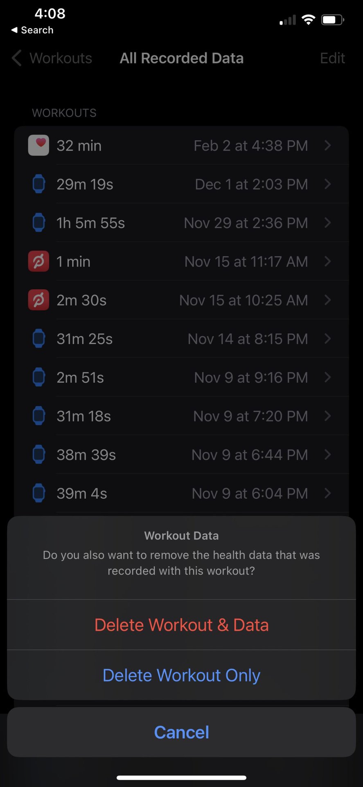Choose Delete Workout & Data option
Image resolution: width=363 pixels, height=787 pixels.
point(181,625)
